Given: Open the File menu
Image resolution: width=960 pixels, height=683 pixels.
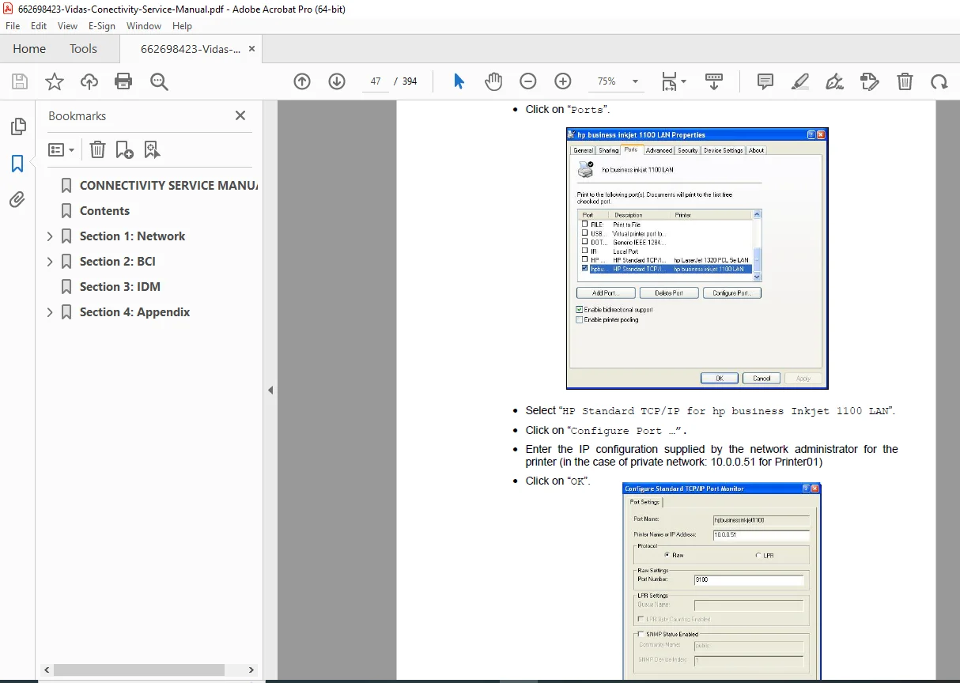Looking at the screenshot, I should pos(13,26).
